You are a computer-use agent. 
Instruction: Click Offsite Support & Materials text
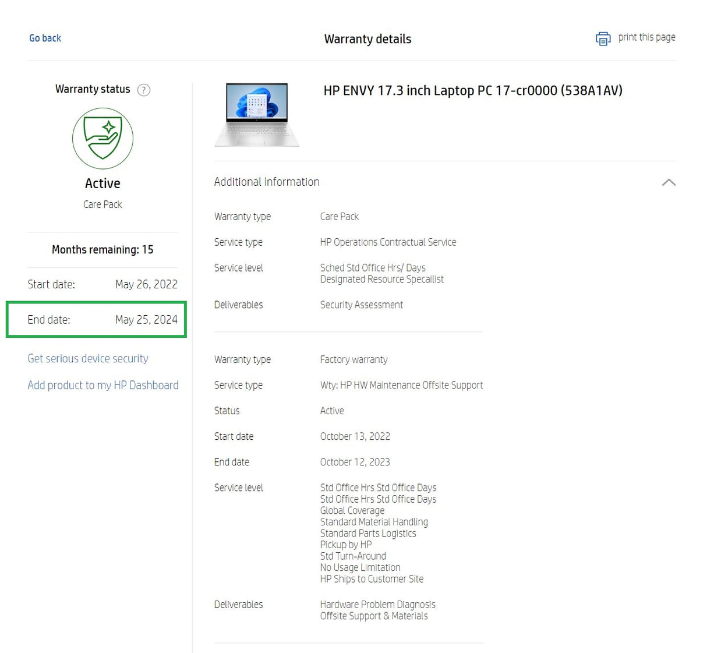pos(374,616)
